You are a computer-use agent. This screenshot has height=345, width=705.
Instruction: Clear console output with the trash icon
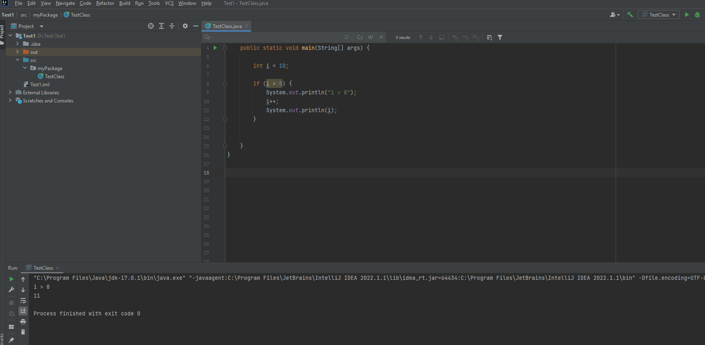click(x=23, y=332)
